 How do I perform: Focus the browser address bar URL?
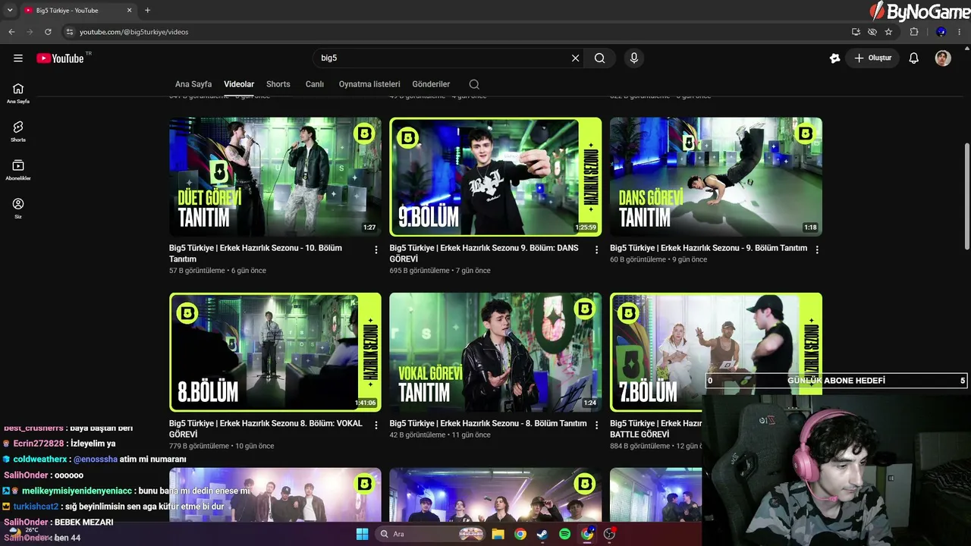point(134,32)
